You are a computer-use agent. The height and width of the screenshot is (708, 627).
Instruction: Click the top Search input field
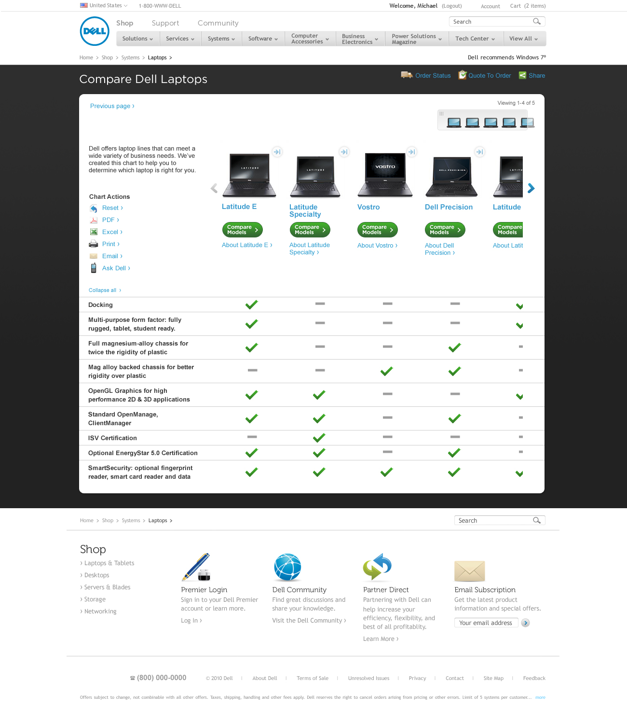click(x=491, y=22)
